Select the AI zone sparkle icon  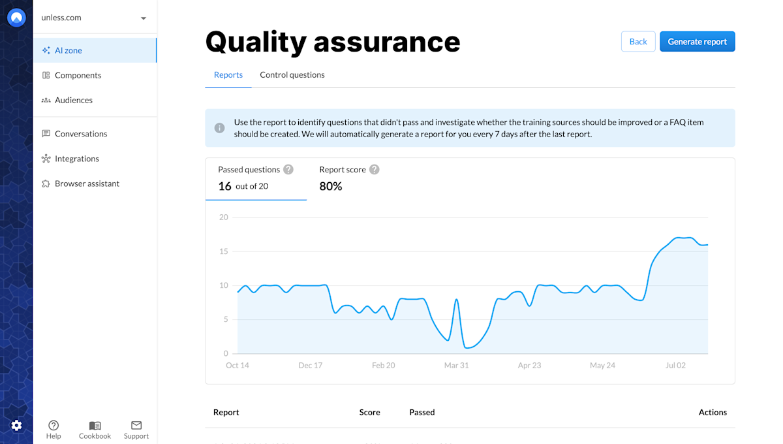point(46,50)
